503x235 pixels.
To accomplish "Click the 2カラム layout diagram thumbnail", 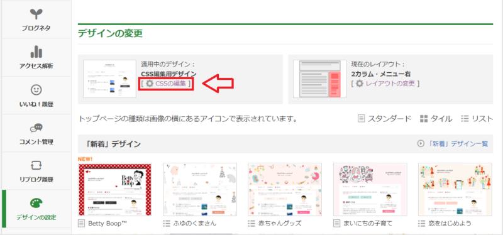I will click(319, 79).
